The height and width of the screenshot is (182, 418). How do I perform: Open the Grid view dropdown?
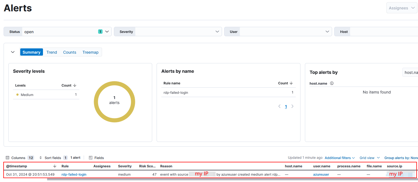coord(369,158)
